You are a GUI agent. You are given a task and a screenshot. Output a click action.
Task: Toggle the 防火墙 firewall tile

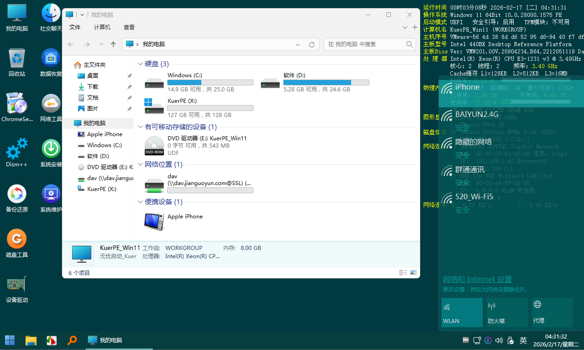506,313
